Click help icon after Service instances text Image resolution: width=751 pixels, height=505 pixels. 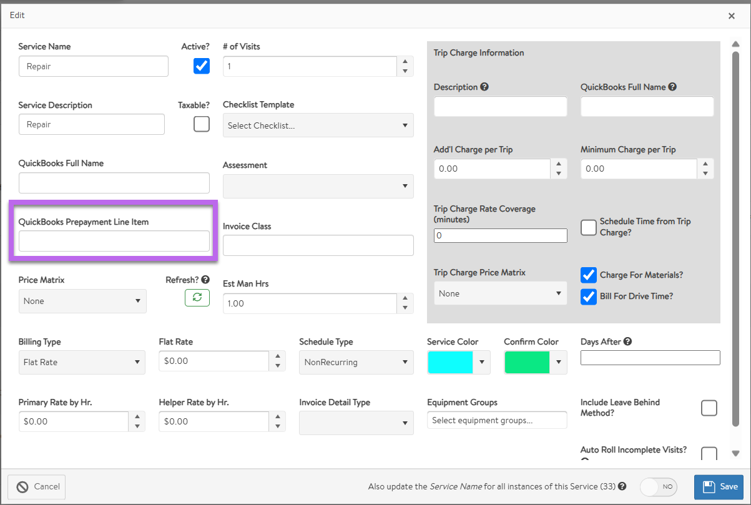pyautogui.click(x=622, y=486)
